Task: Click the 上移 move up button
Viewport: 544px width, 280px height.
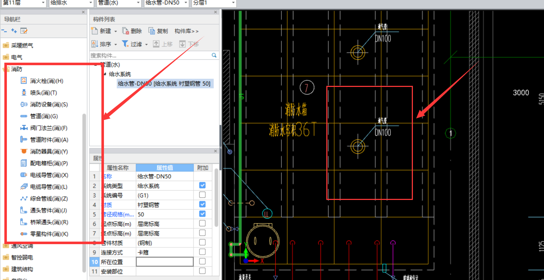Action: (x=163, y=44)
